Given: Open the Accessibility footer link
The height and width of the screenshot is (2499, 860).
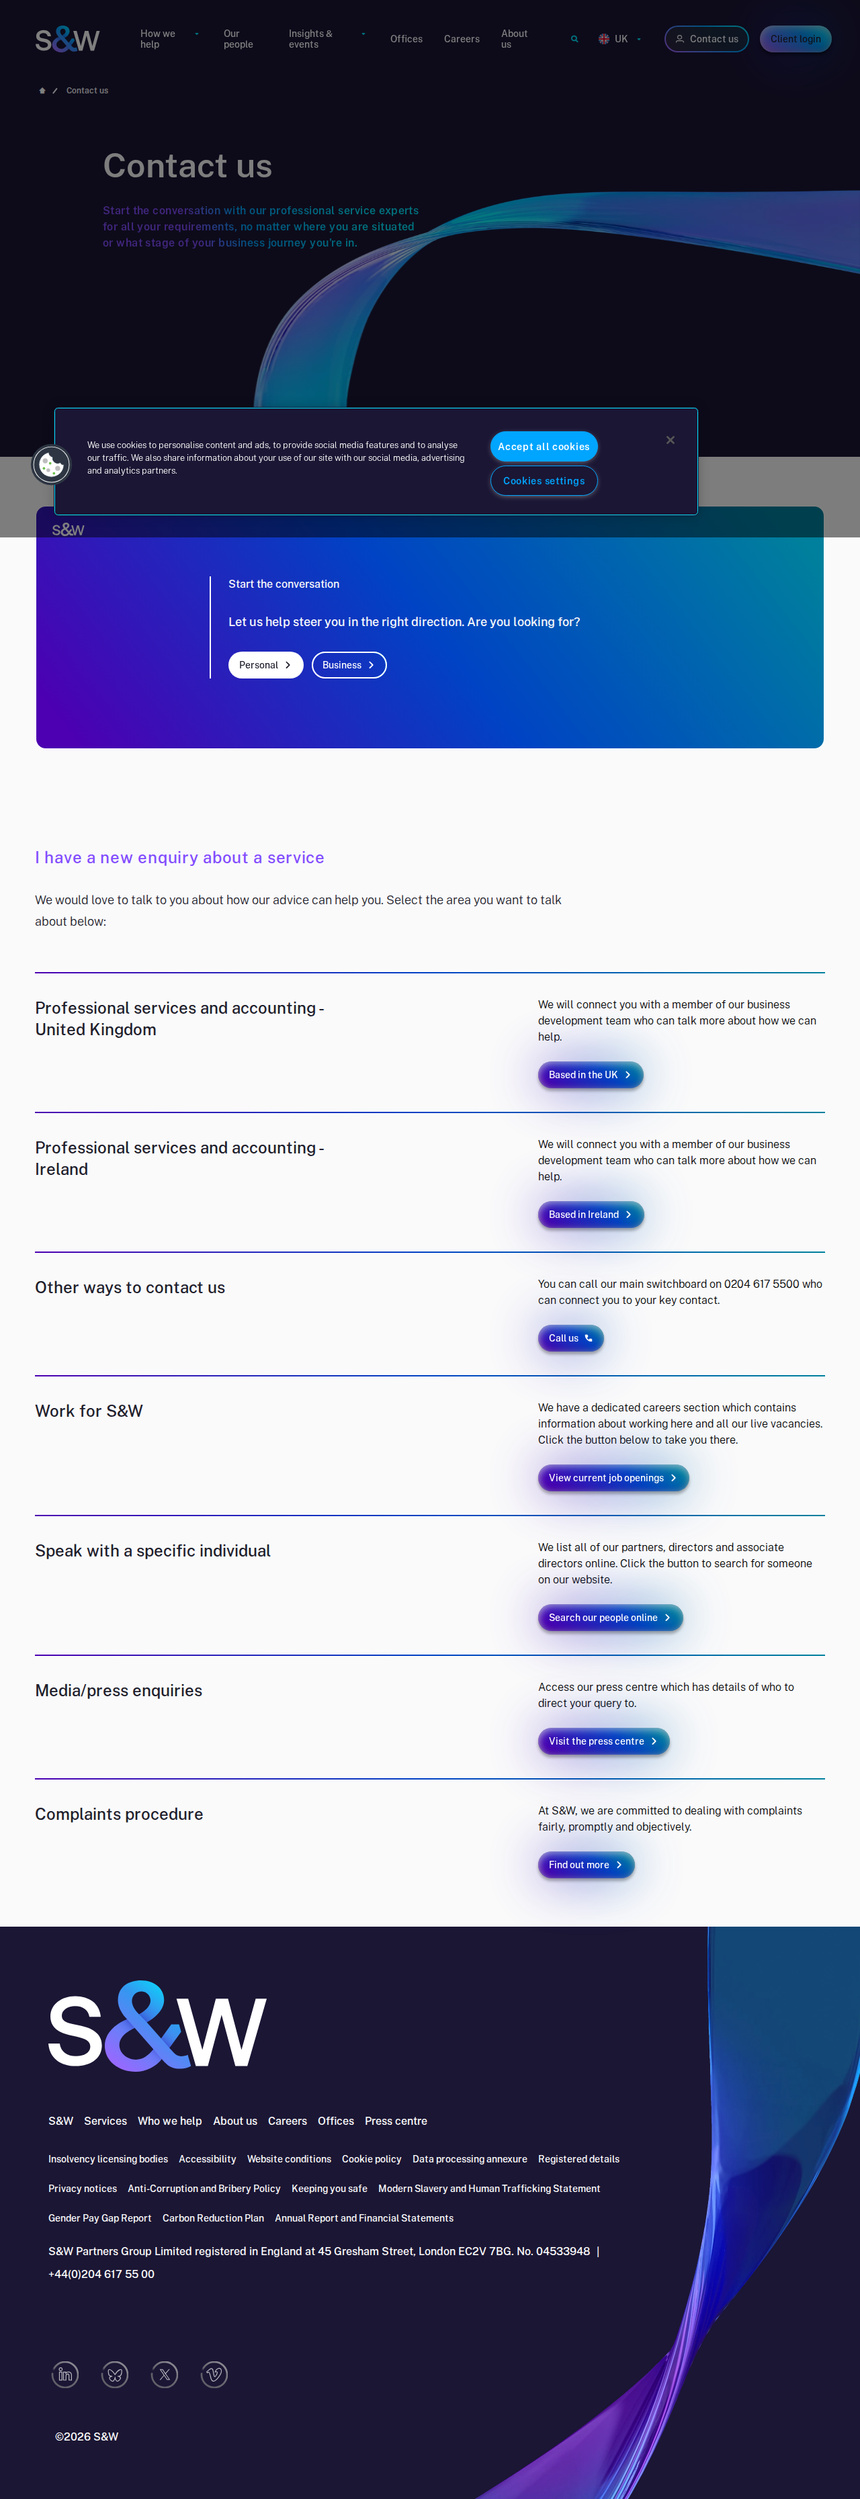Looking at the screenshot, I should (x=207, y=2158).
